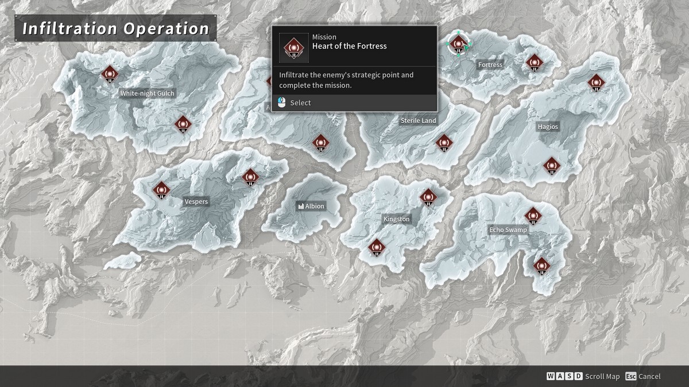Pick the mission marker above Hagios label

(597, 83)
